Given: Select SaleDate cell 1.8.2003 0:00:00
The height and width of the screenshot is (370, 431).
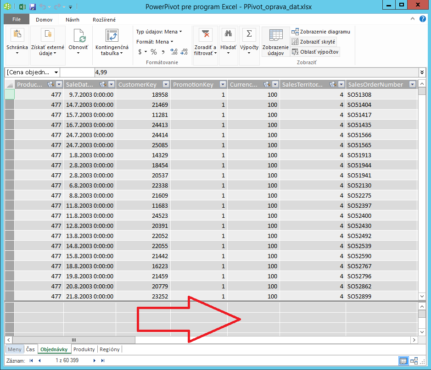Looking at the screenshot, I should [x=90, y=155].
